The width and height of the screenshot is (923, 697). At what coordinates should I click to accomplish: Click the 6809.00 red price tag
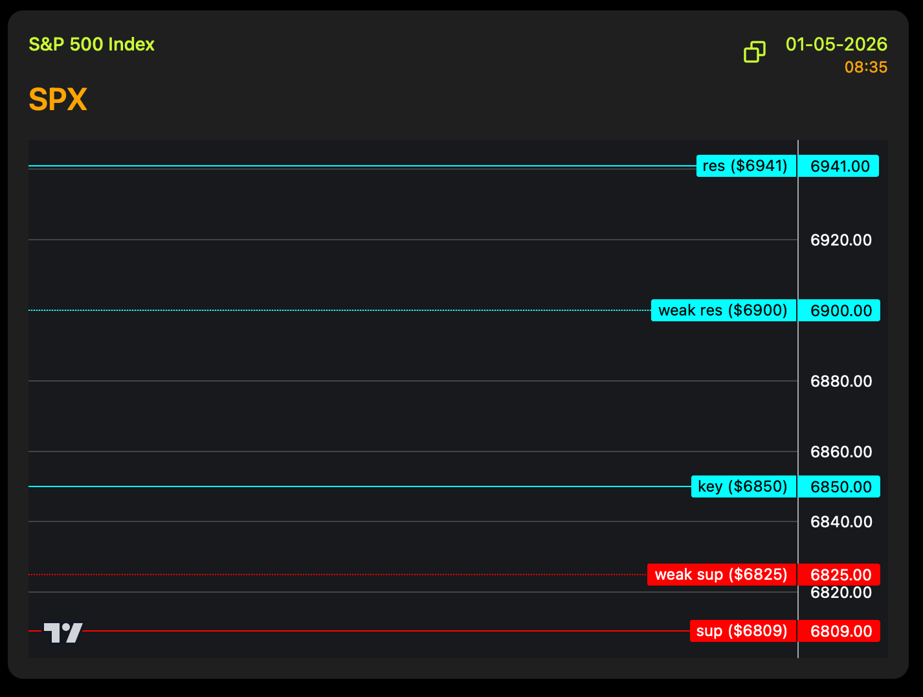pos(840,631)
